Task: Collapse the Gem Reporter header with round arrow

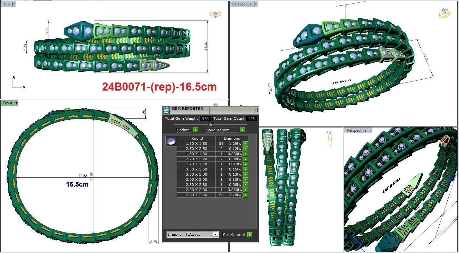Action: tap(211, 124)
